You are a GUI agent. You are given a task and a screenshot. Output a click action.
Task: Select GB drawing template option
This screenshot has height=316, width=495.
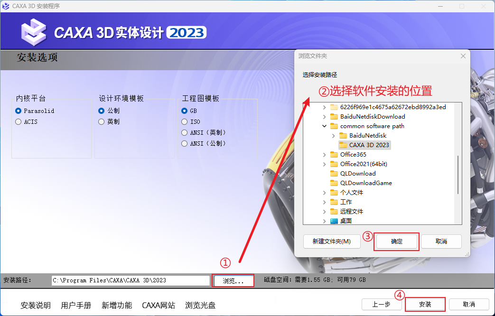point(184,111)
